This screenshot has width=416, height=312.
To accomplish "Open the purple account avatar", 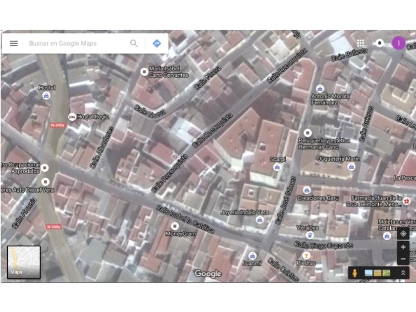I will 399,43.
